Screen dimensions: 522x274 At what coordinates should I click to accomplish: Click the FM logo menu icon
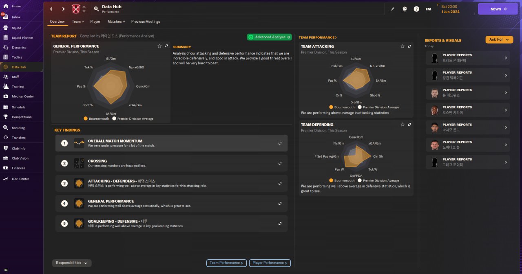(428, 9)
